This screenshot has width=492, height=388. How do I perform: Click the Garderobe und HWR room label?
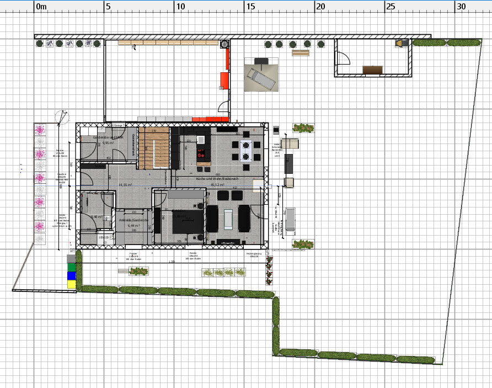[x=108, y=137]
